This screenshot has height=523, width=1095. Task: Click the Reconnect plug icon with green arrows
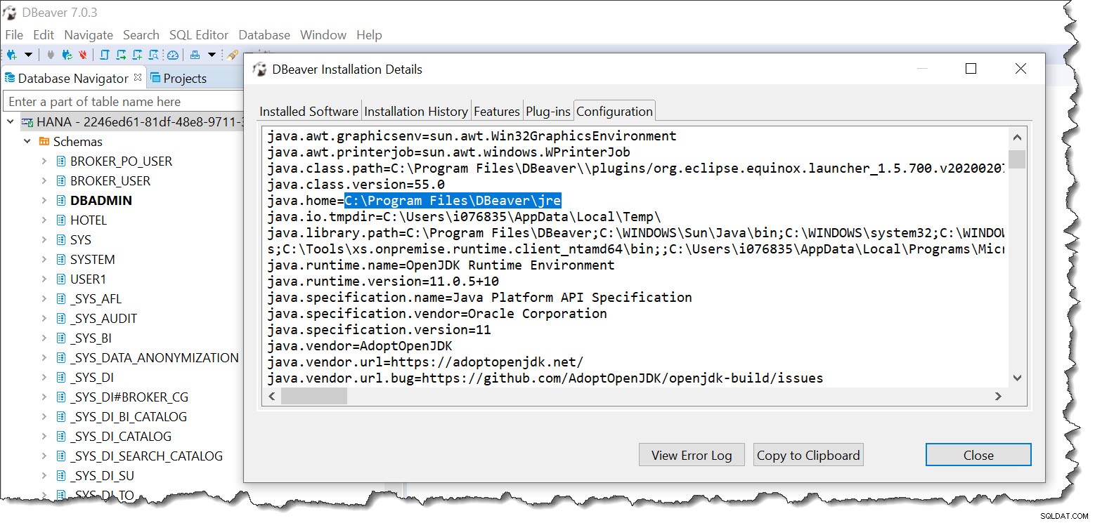[67, 55]
